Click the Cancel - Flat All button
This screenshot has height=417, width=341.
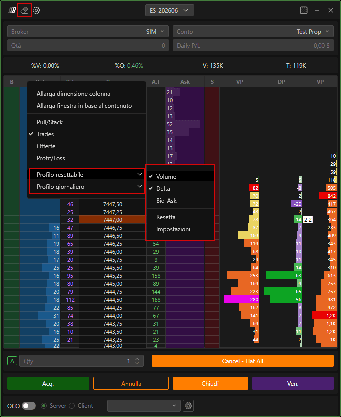tap(242, 361)
